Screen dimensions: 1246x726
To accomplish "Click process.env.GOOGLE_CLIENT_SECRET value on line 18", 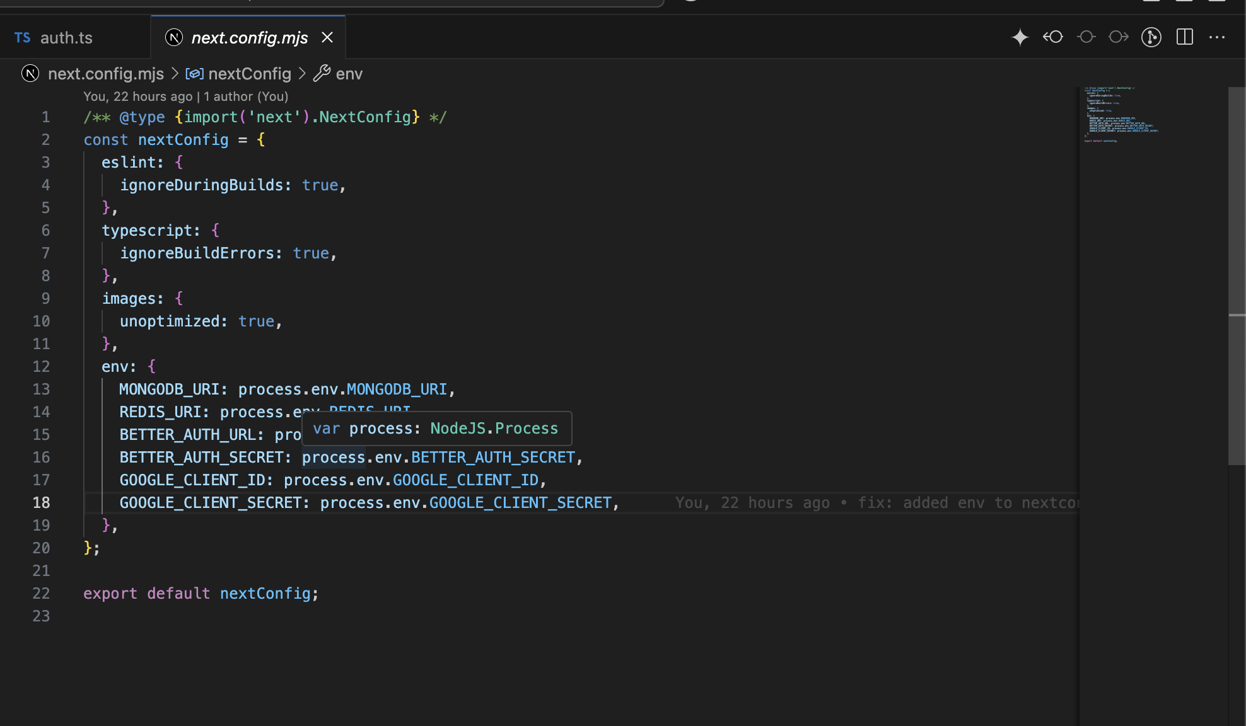I will coord(466,503).
